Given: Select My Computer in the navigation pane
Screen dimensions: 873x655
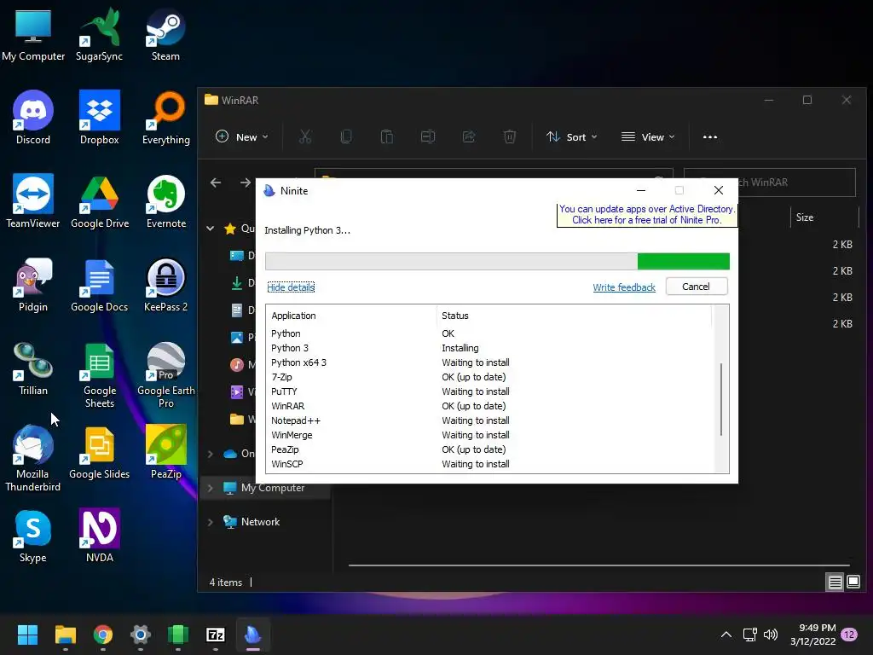Looking at the screenshot, I should [x=264, y=488].
